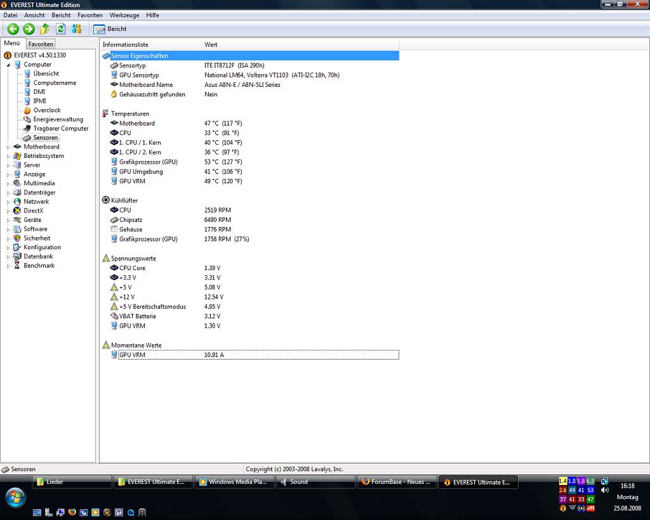Open the Hilfe menu
The height and width of the screenshot is (520, 650).
pos(152,15)
